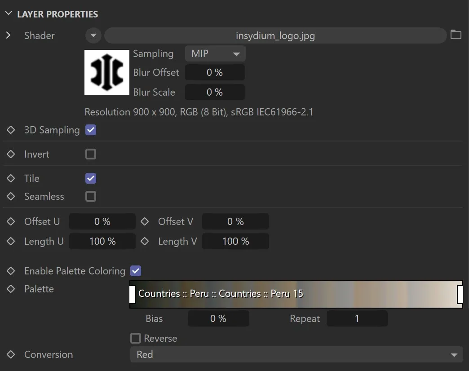Viewport: 469px width, 371px height.
Task: Open the Sampling MIP dropdown
Action: 215,53
